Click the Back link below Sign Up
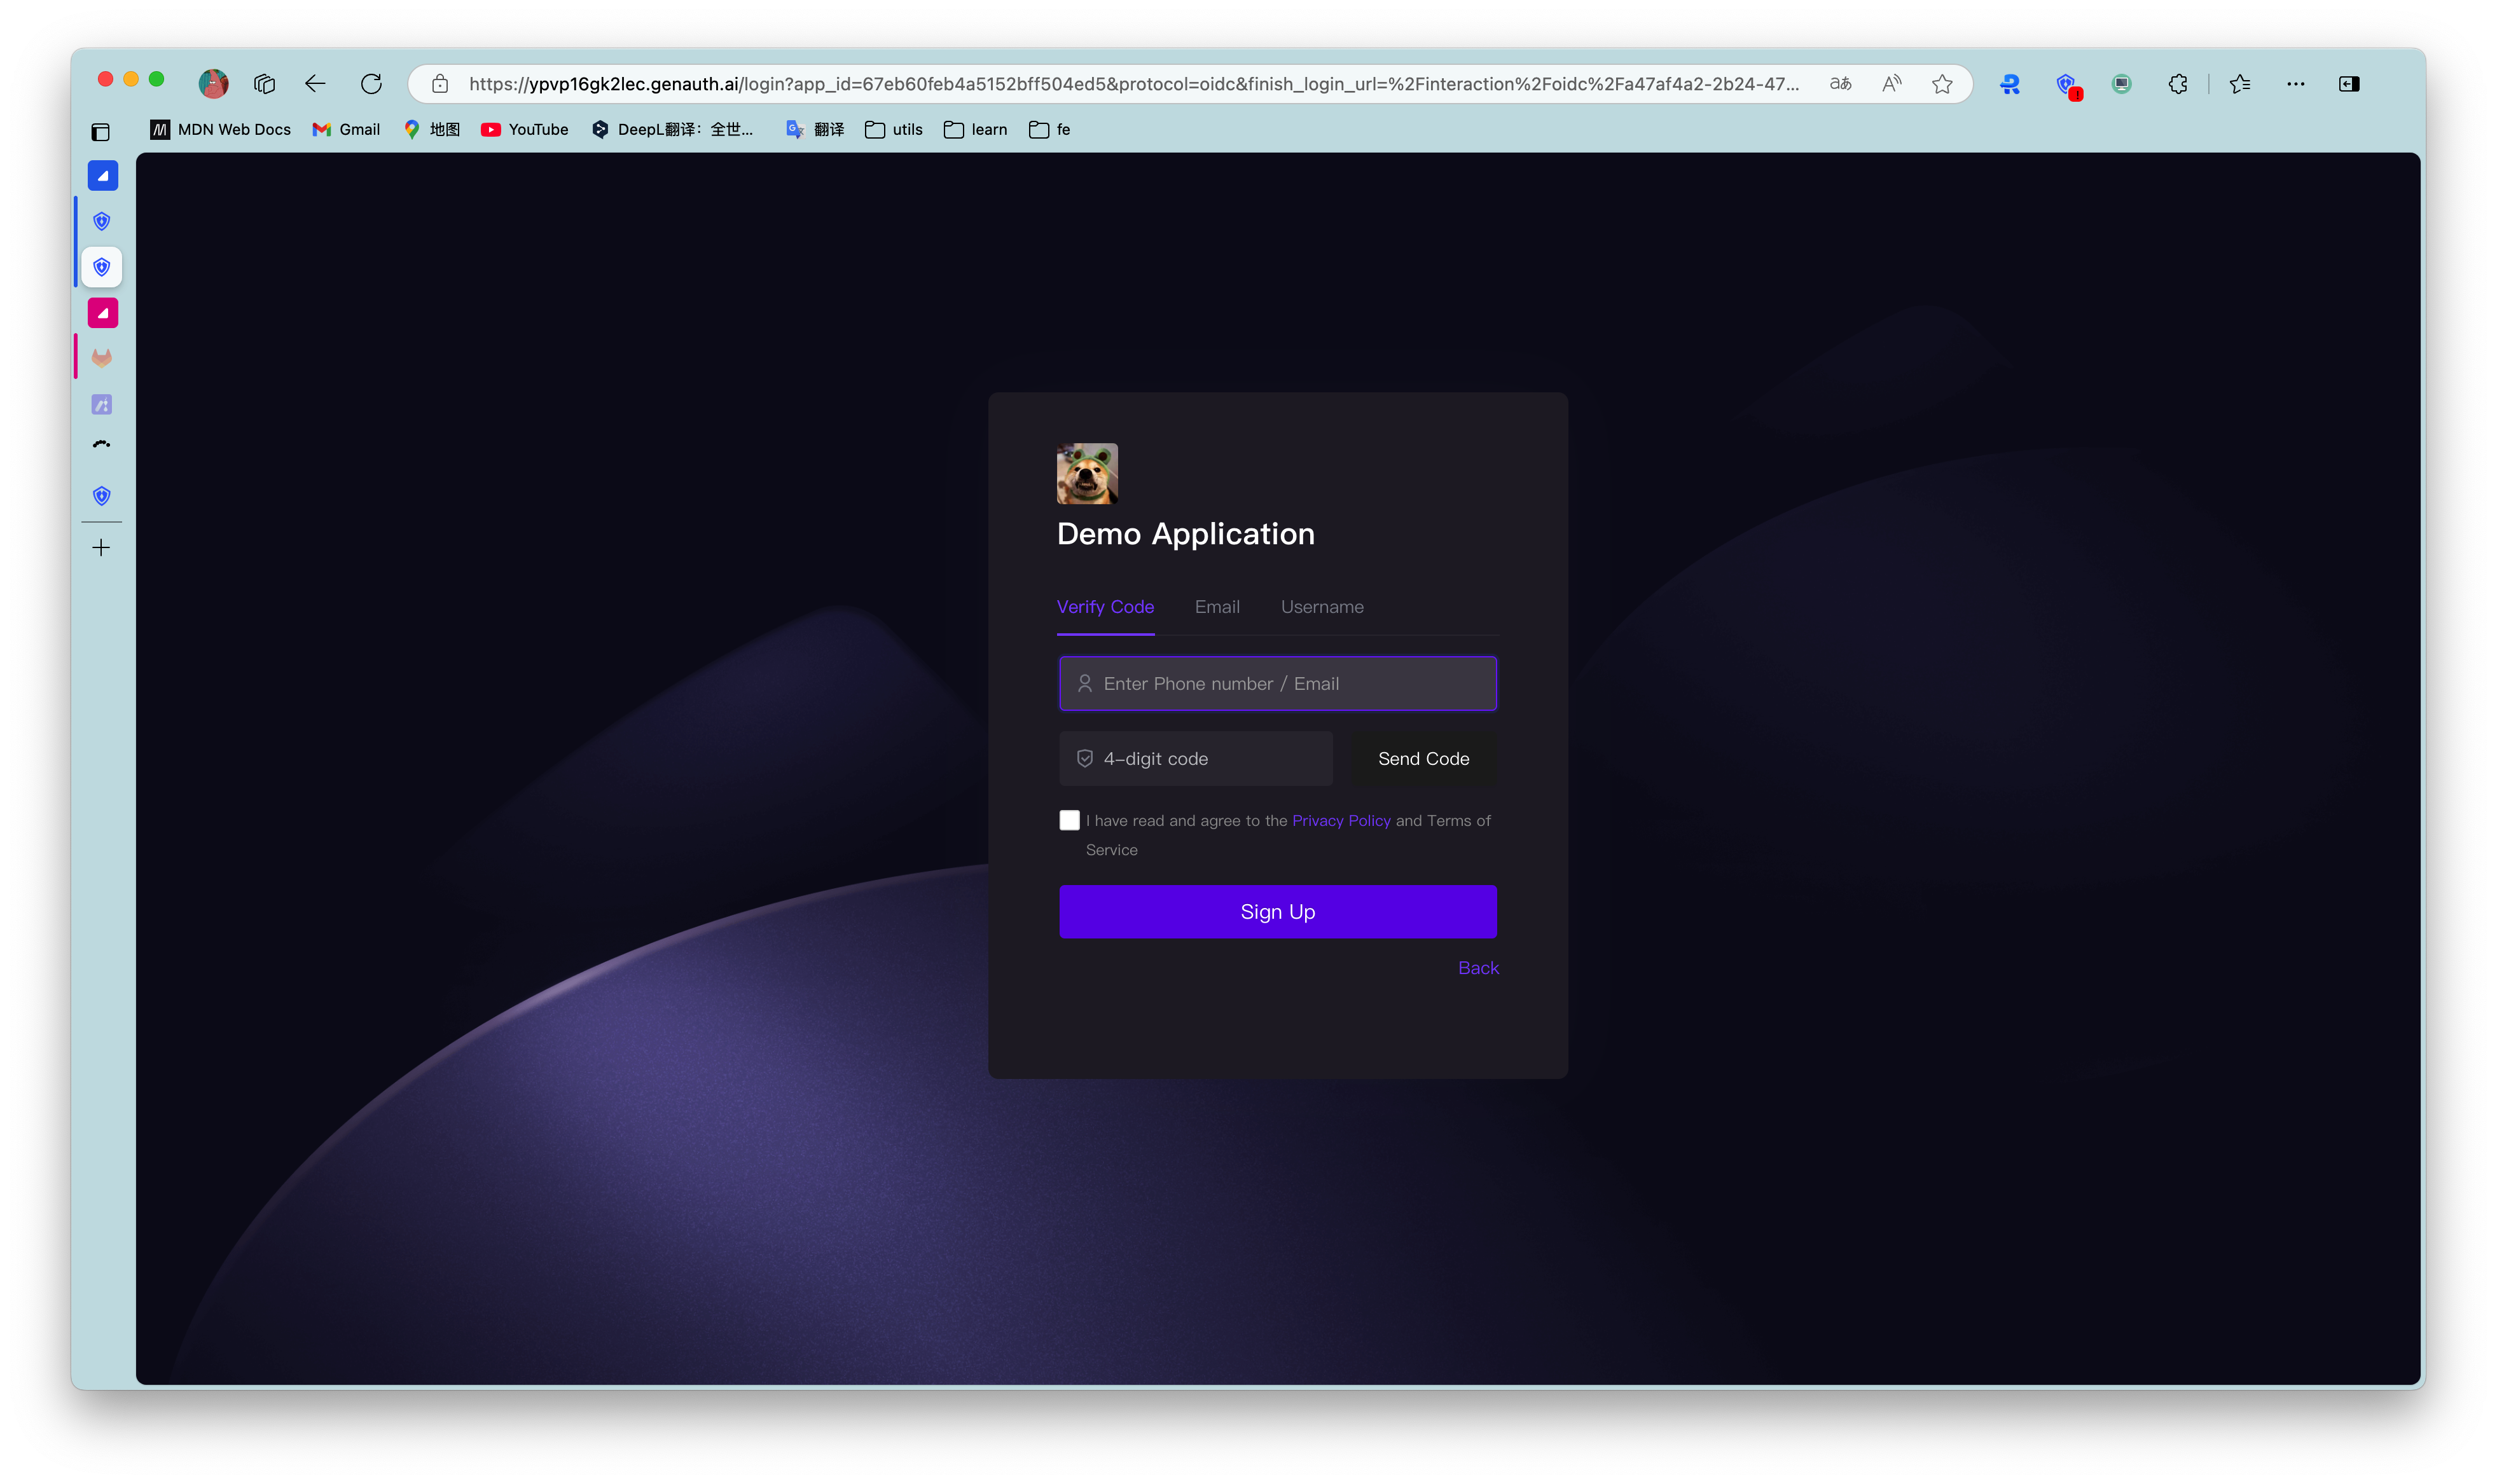This screenshot has height=1484, width=2497. (1477, 967)
